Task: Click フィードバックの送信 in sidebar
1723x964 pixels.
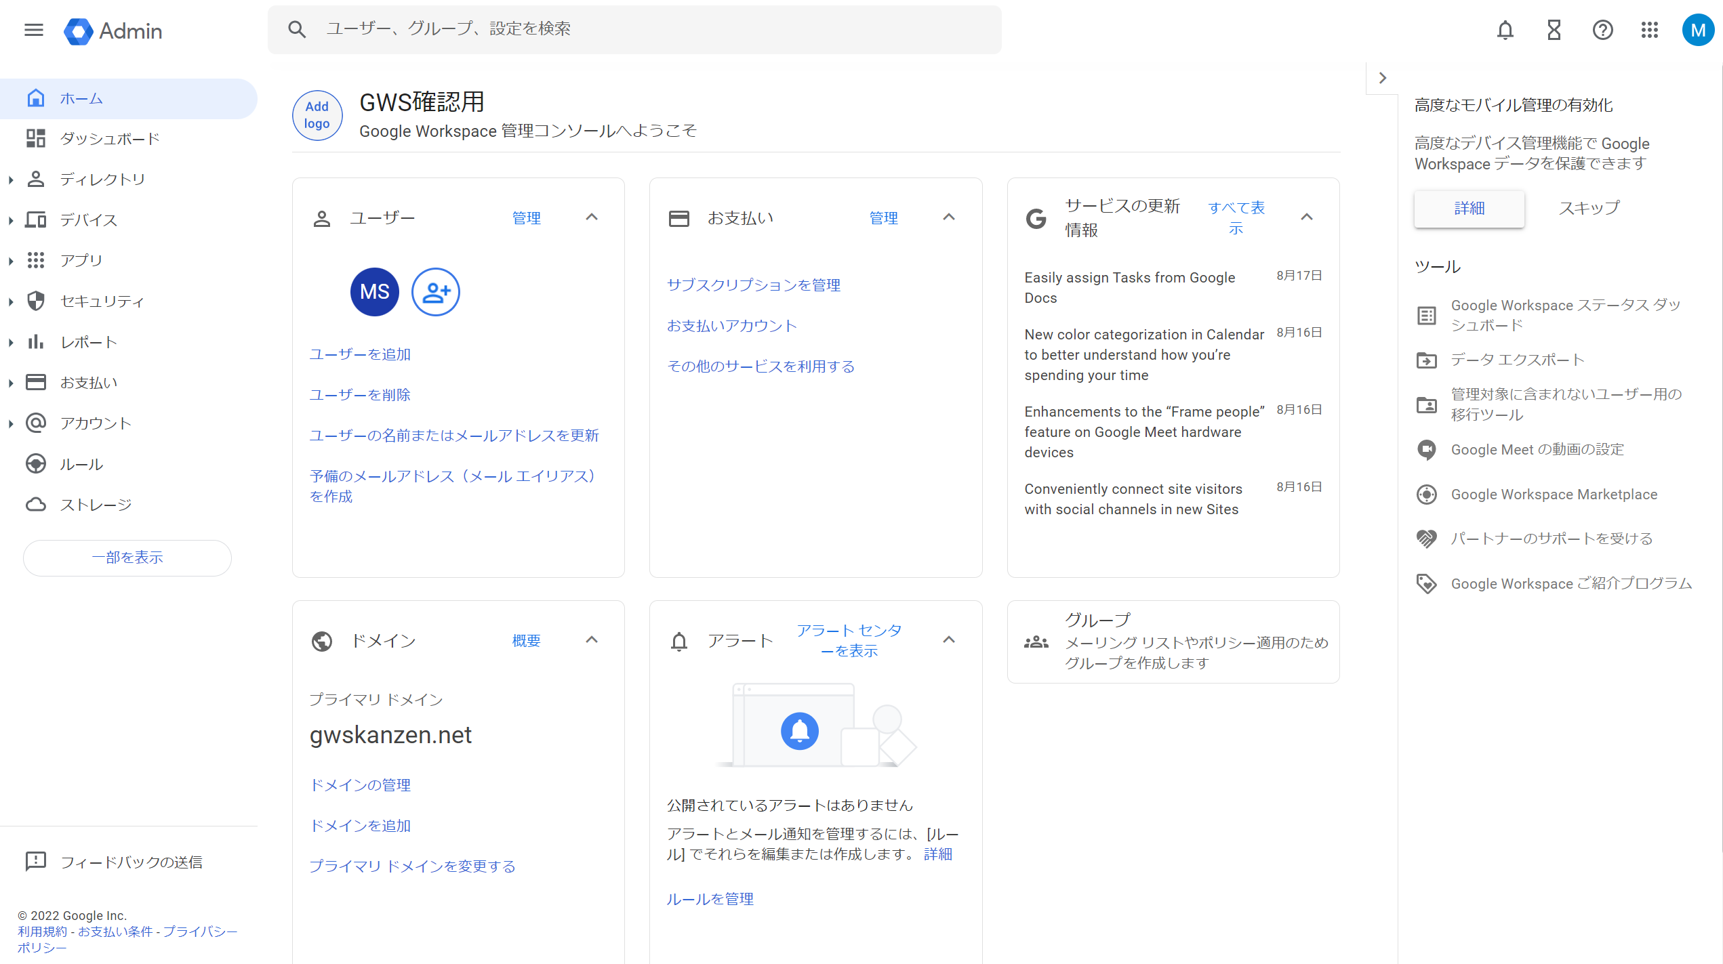Action: pyautogui.click(x=131, y=862)
